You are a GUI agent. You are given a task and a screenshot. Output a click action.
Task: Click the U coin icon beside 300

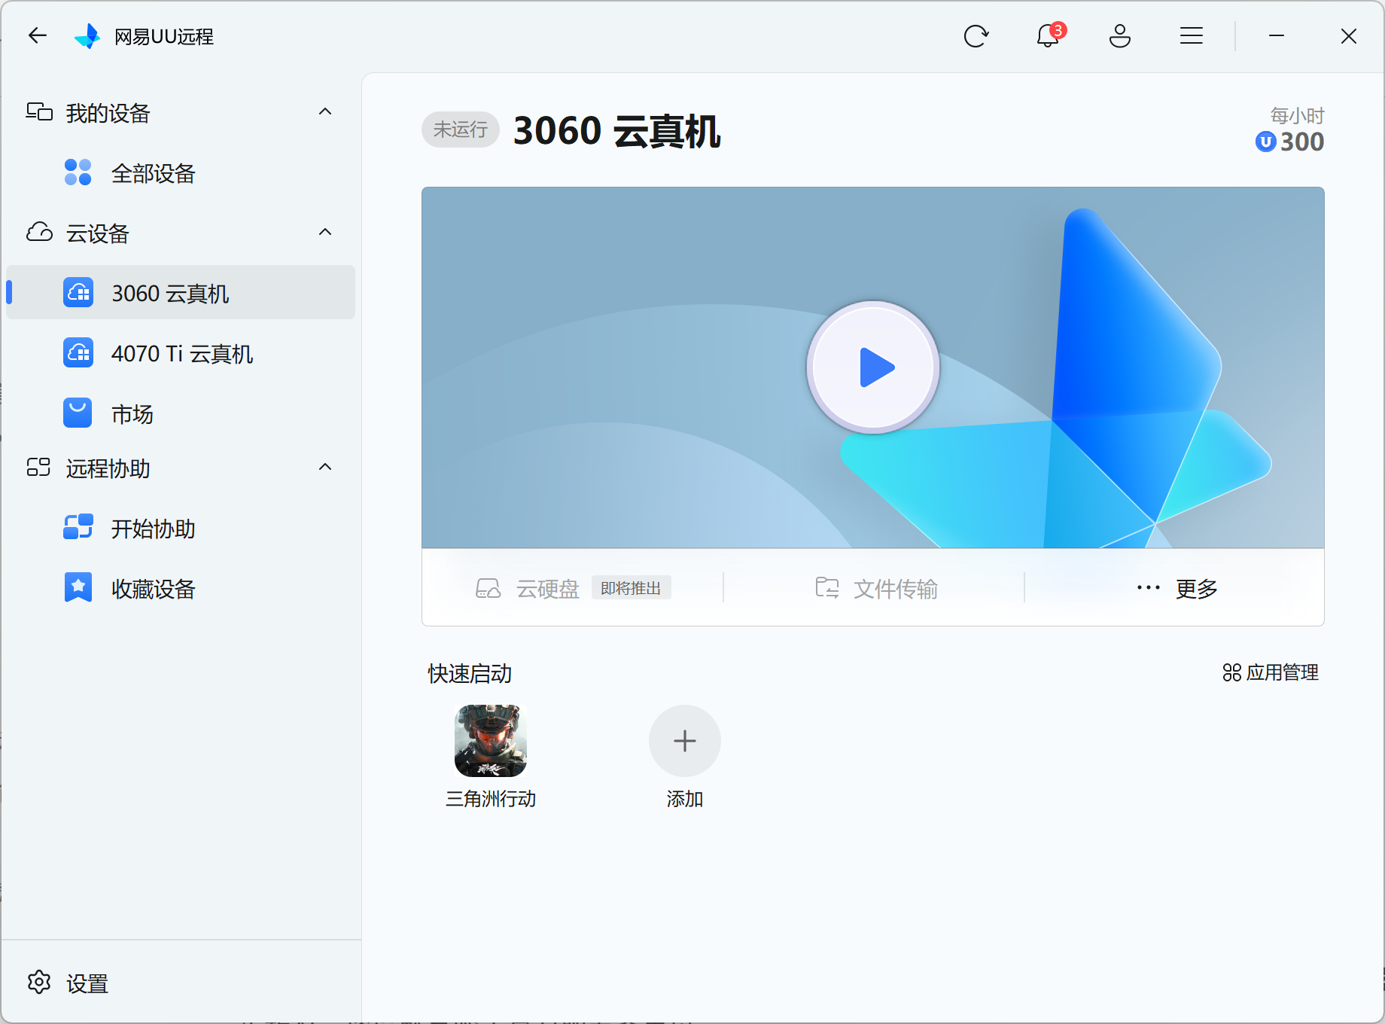1266,142
